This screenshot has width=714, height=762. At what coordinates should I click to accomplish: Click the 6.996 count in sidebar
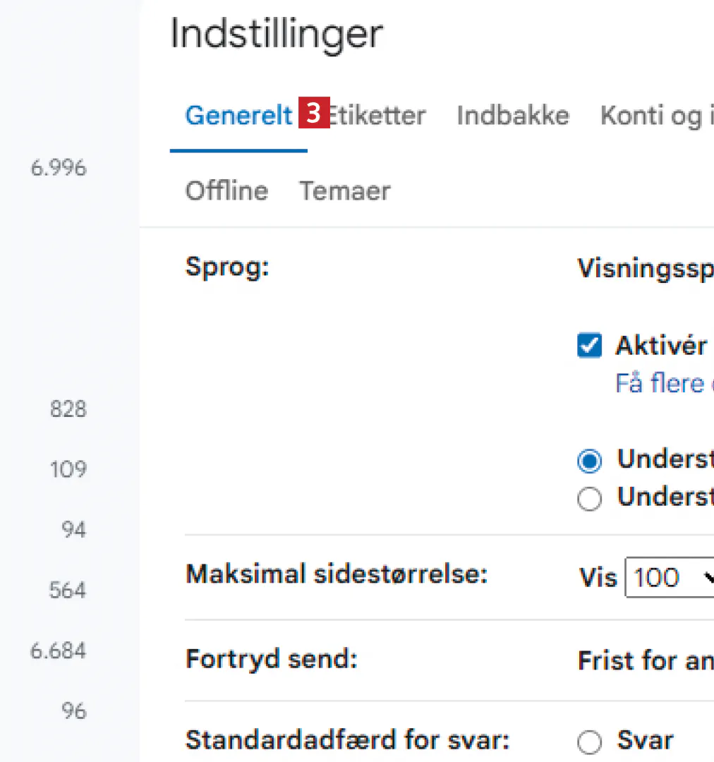click(58, 168)
